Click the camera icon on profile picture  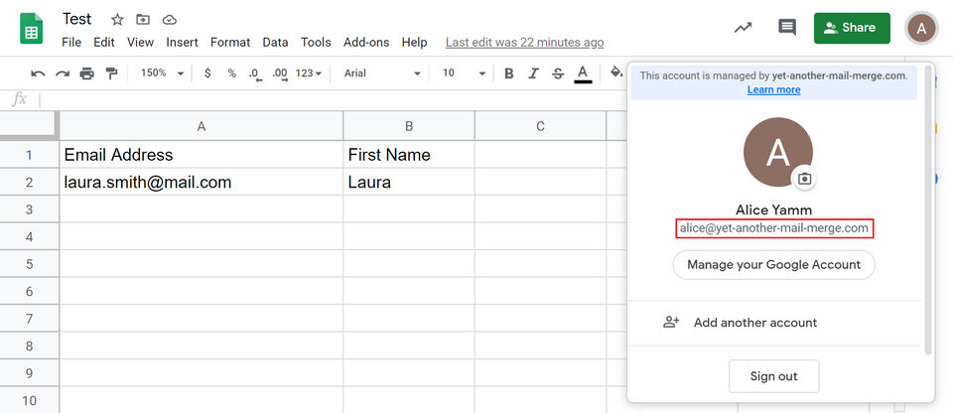pos(805,179)
